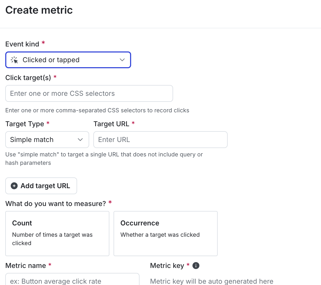Choose Clicked or tapped event kind option
Screen dimensions: 321x285
[x=68, y=60]
